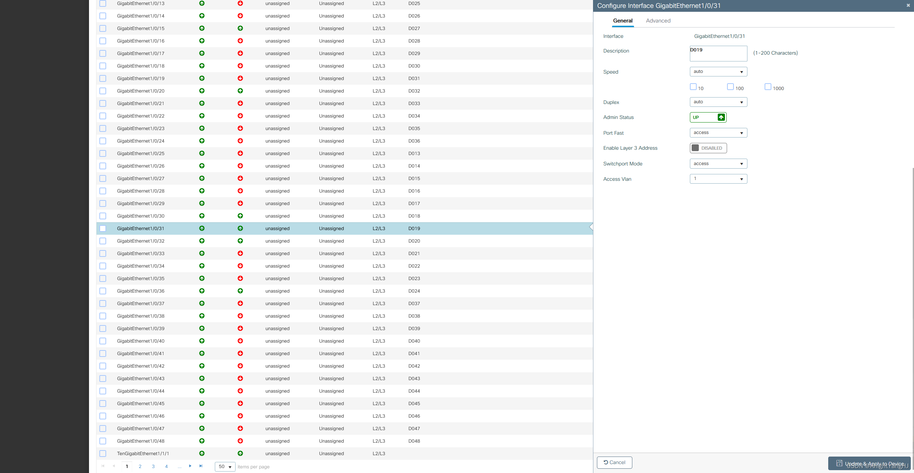This screenshot has height=473, width=914.
Task: Check the box for GigabitEthernet1/0/39
Action: [103, 328]
